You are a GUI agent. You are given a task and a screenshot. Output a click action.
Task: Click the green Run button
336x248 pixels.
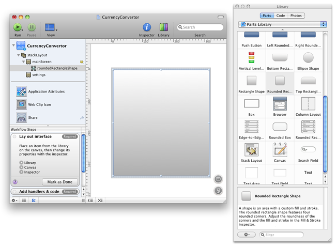18,27
